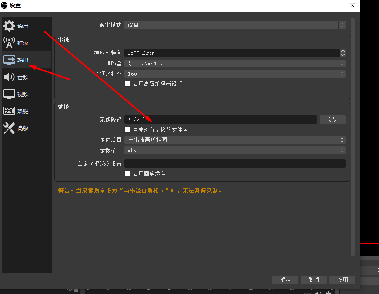Cancel changes with the 取消 button
Screen dimensions: 379x294
coord(314,280)
